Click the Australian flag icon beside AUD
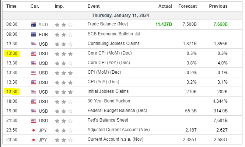 point(34,25)
